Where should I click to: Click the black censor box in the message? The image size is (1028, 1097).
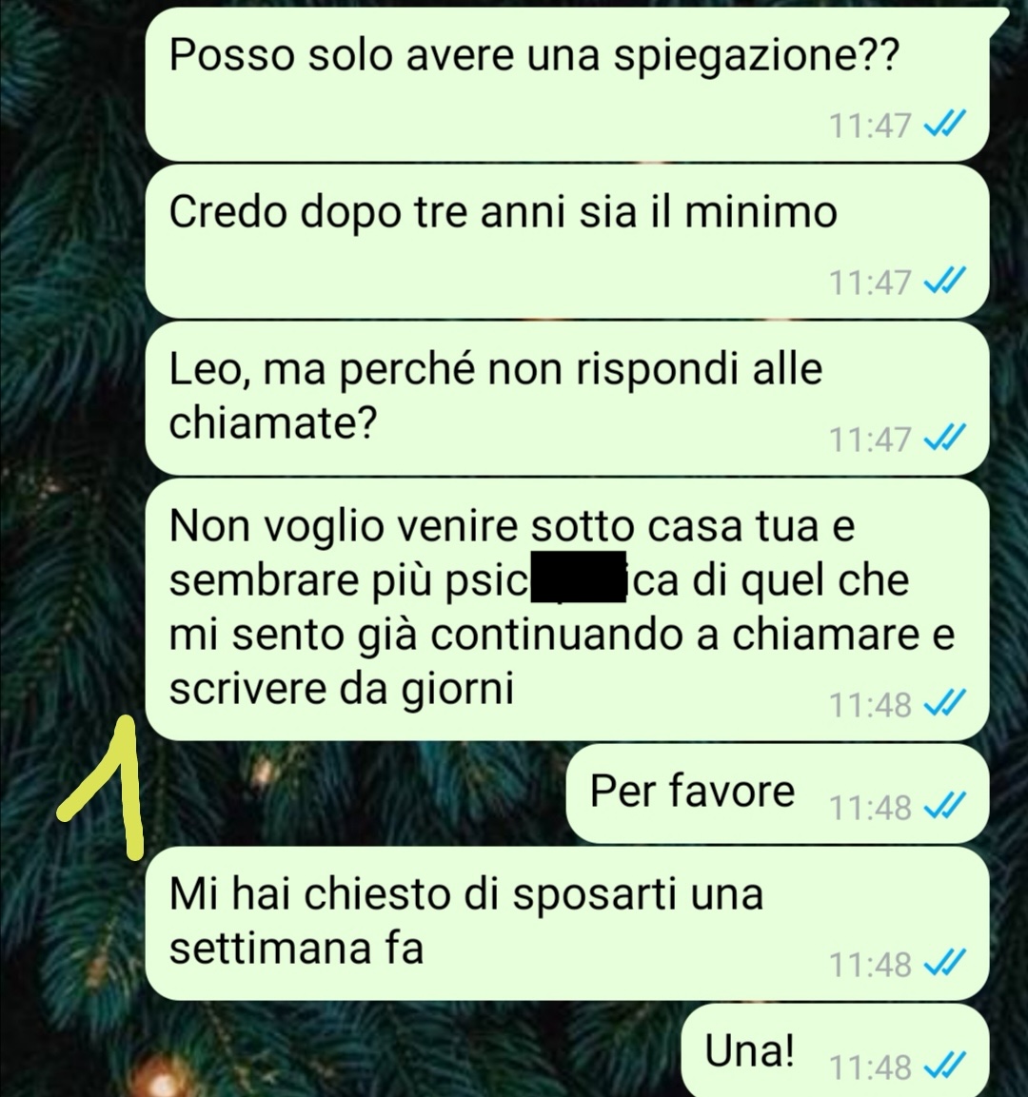pos(578,577)
